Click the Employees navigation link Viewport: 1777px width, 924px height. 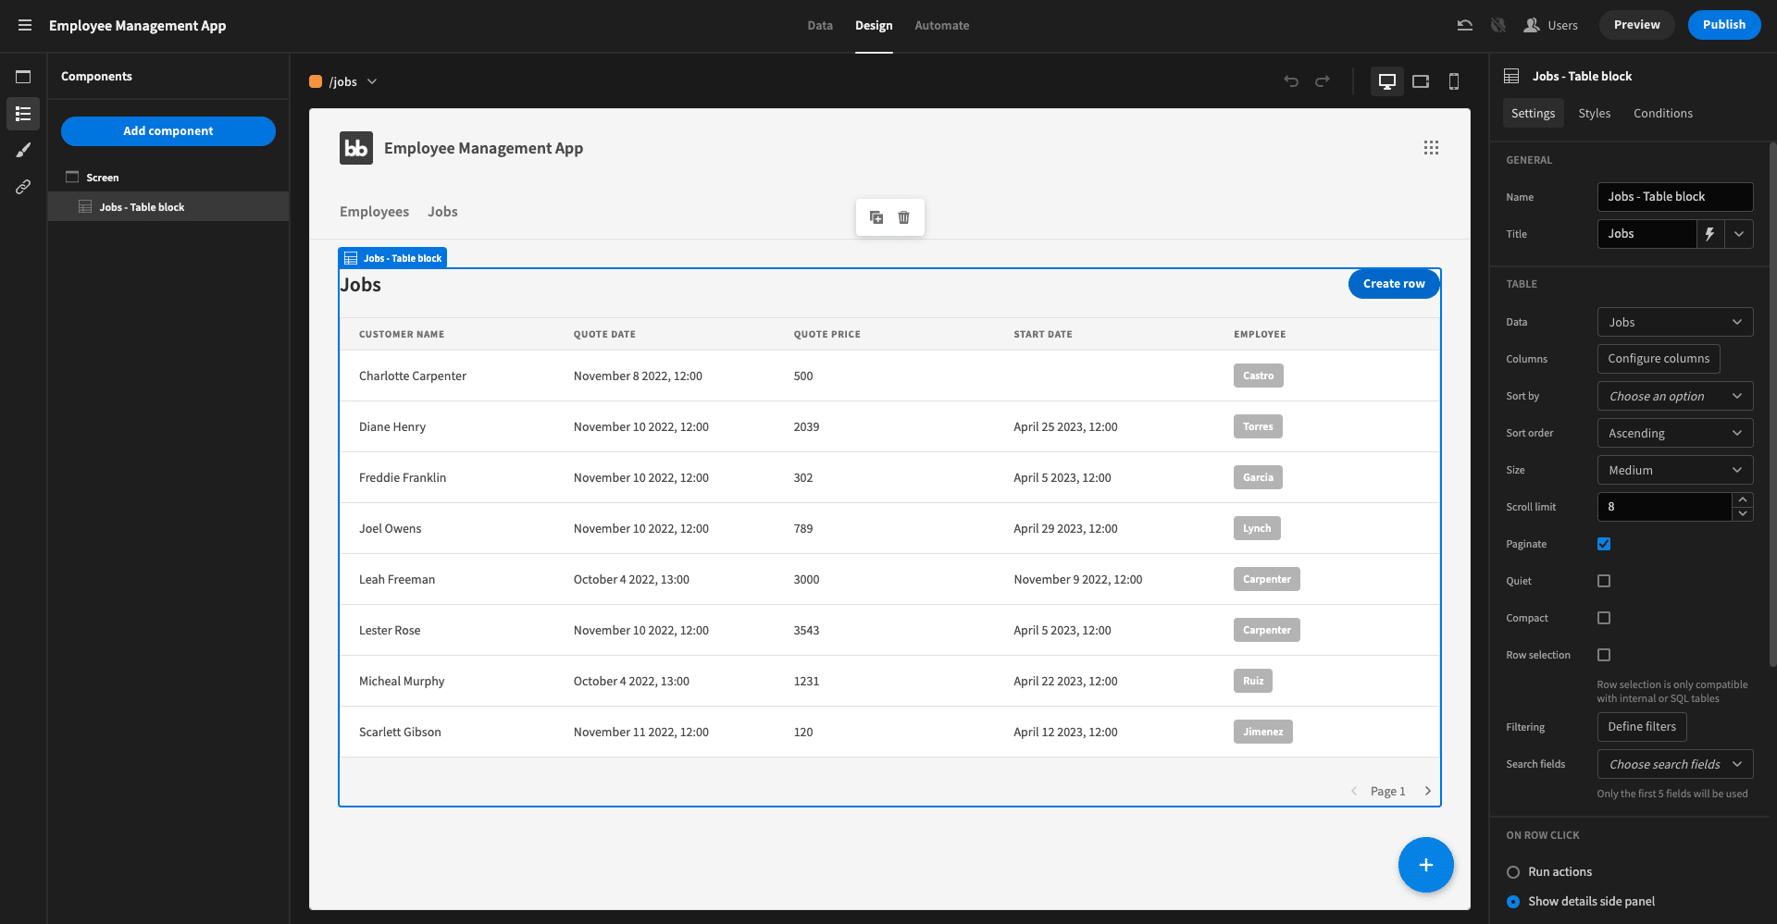[x=374, y=212]
